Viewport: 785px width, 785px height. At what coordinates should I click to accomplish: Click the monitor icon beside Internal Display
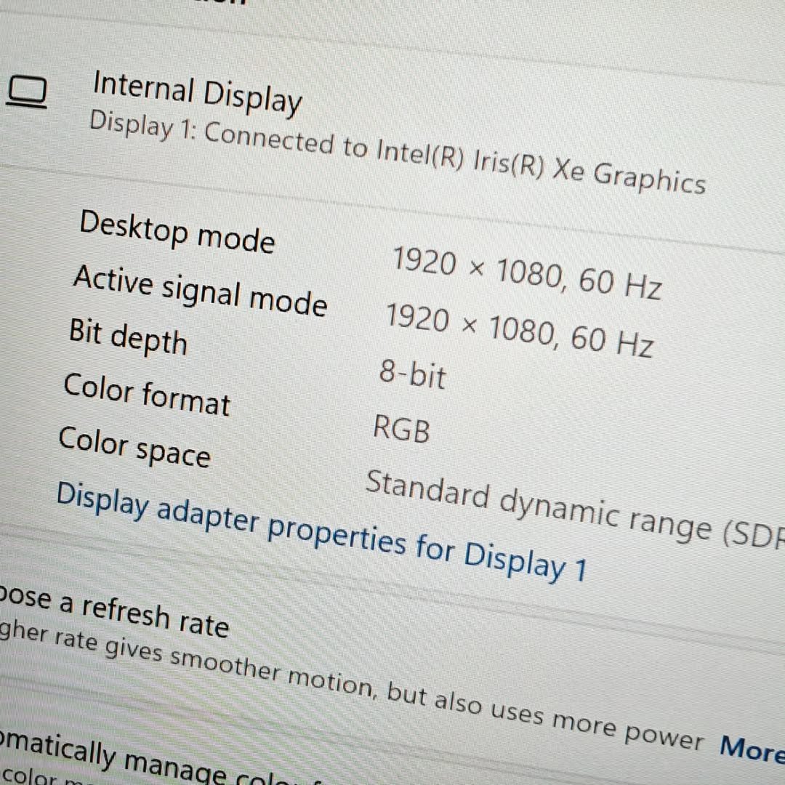[28, 92]
